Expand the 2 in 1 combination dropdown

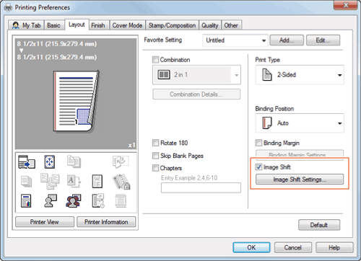click(x=196, y=75)
